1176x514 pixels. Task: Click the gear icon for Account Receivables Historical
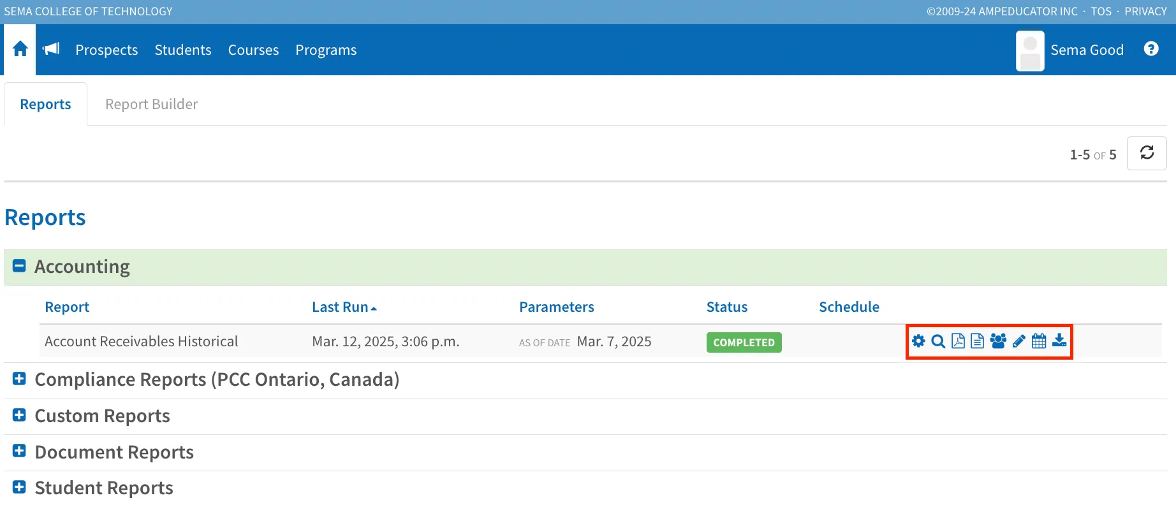coord(918,341)
